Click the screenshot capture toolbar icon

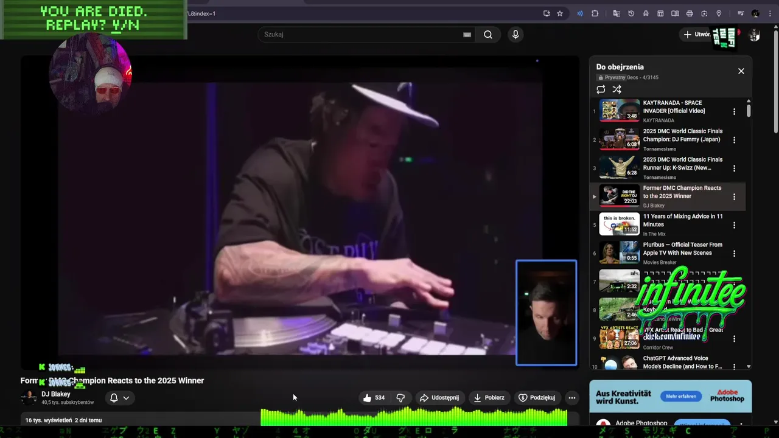[x=704, y=13]
